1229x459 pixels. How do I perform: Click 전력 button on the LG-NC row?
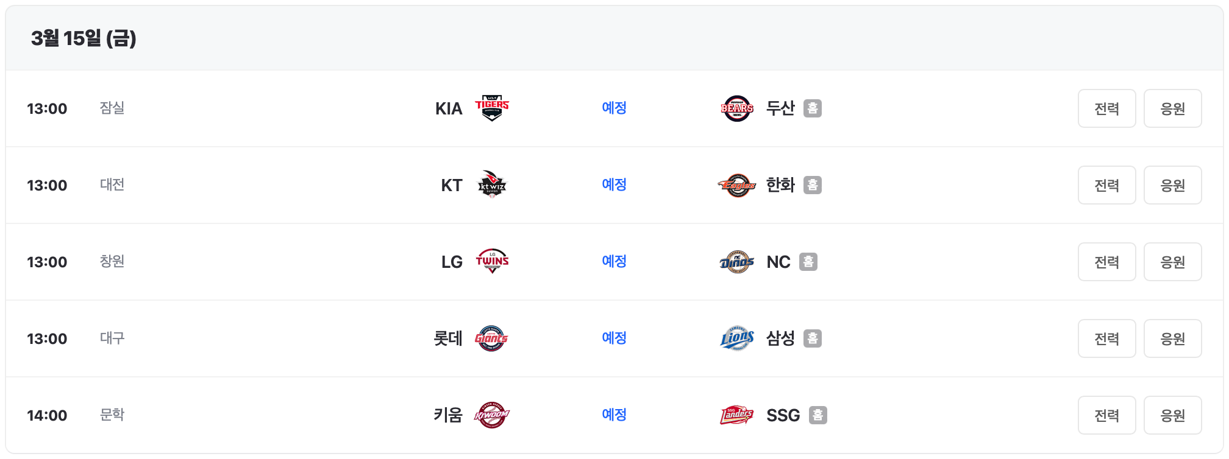[1106, 261]
